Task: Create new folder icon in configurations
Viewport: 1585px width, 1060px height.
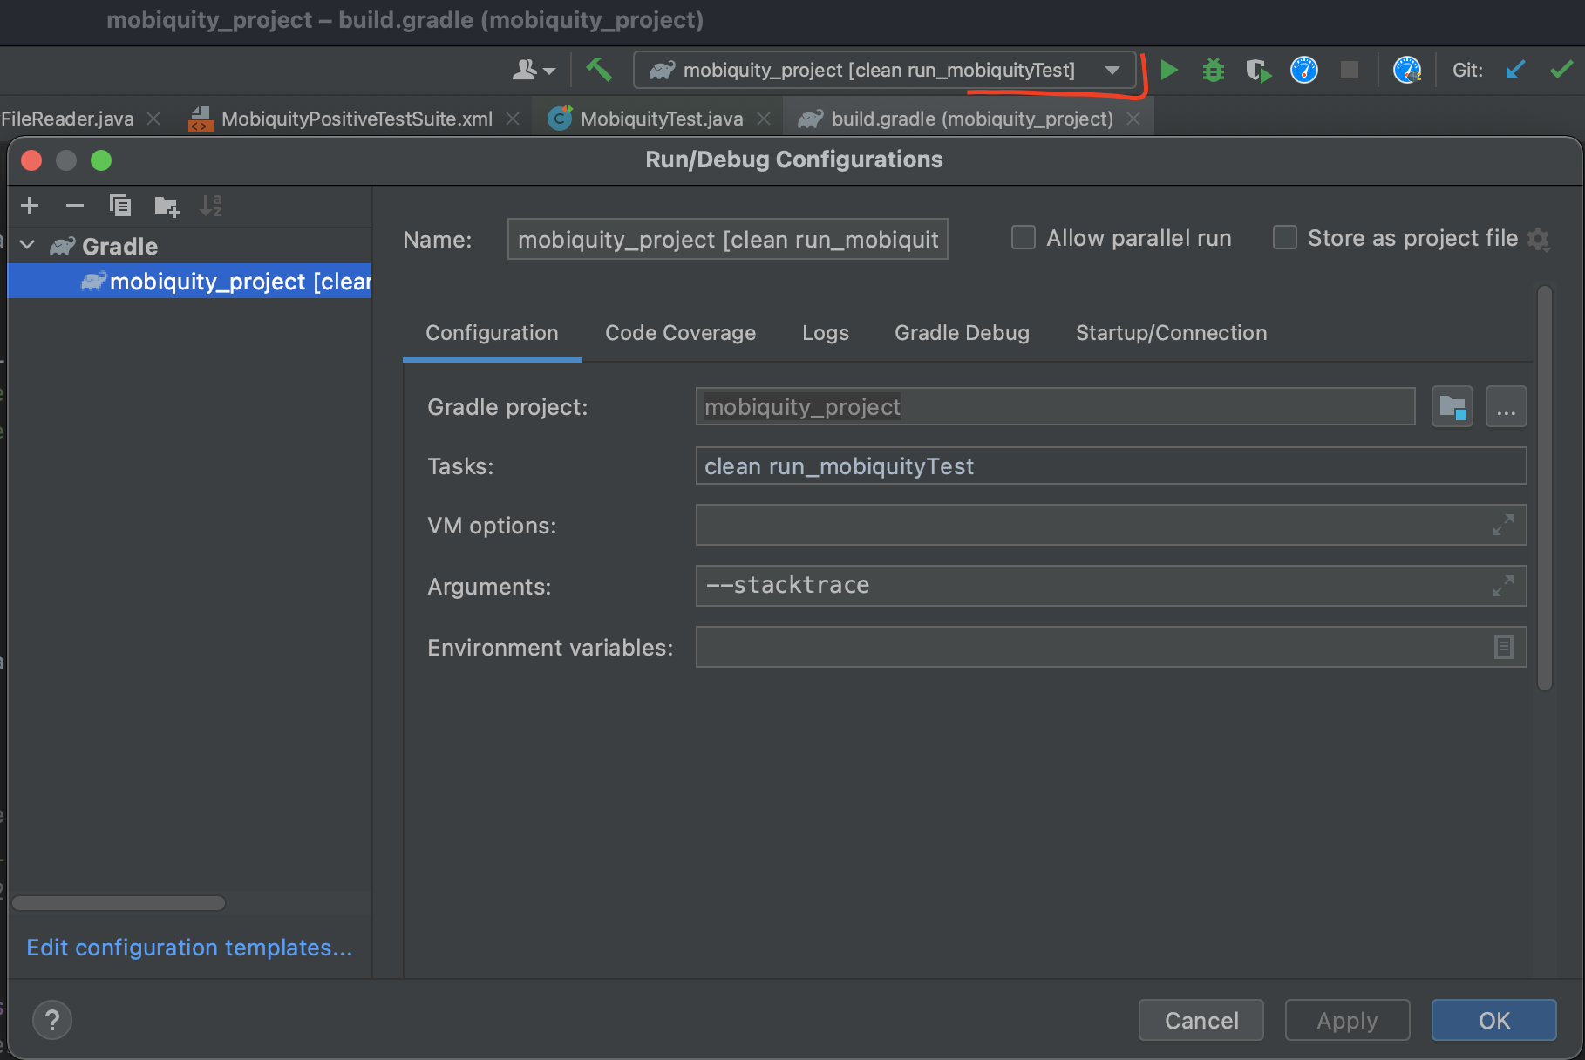Action: [167, 207]
